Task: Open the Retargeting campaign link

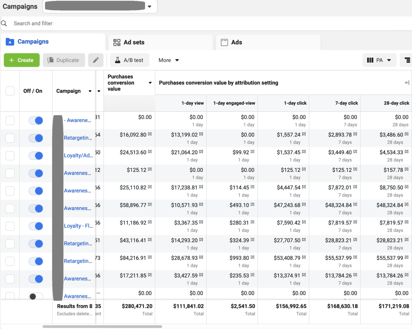Action: pos(78,138)
